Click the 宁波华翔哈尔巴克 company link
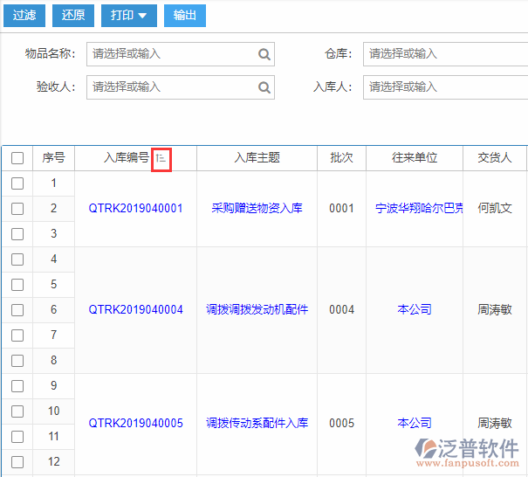The height and width of the screenshot is (477, 528). tap(420, 209)
